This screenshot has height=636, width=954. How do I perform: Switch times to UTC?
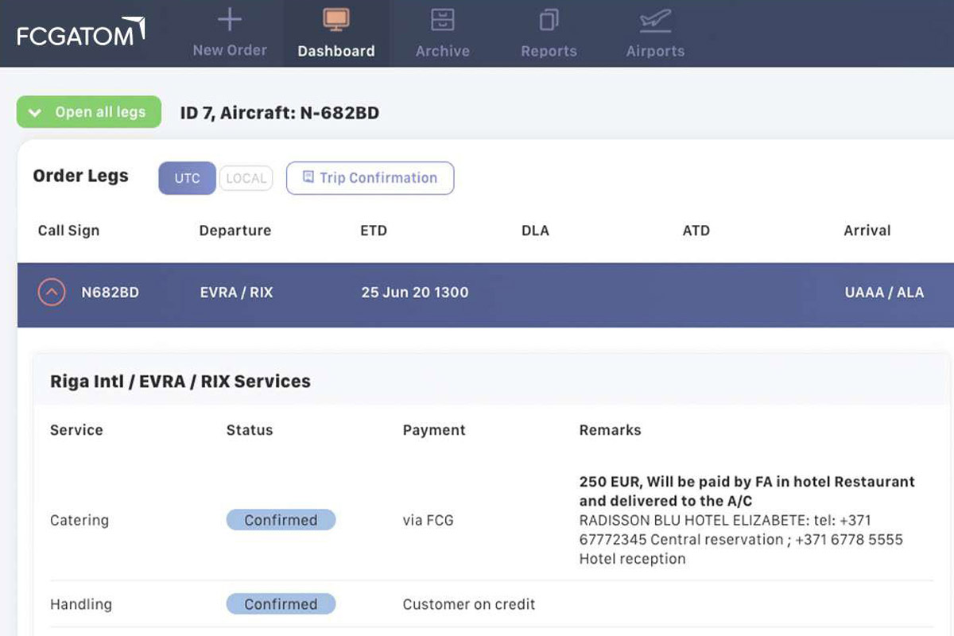(187, 178)
